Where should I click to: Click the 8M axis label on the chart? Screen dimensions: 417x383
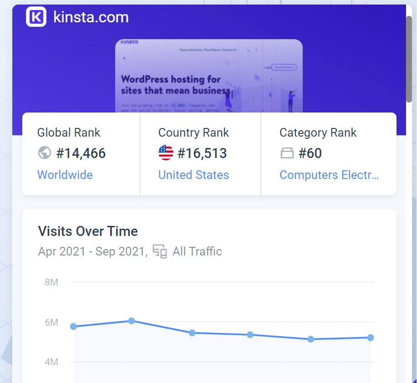pyautogui.click(x=51, y=282)
